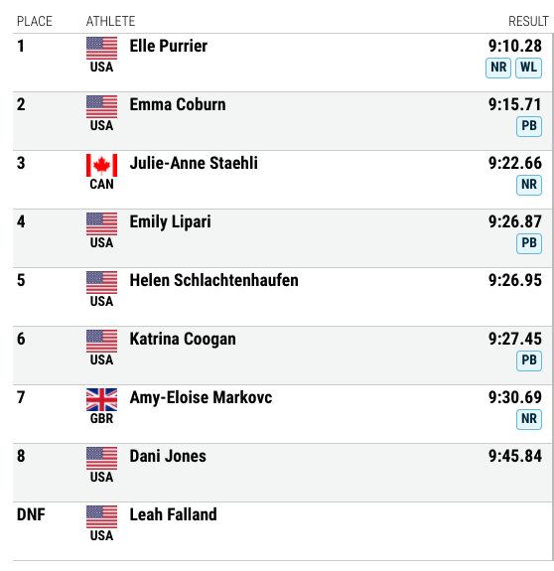The width and height of the screenshot is (554, 571).
Task: Click the RESULT column header
Action: [x=528, y=21]
